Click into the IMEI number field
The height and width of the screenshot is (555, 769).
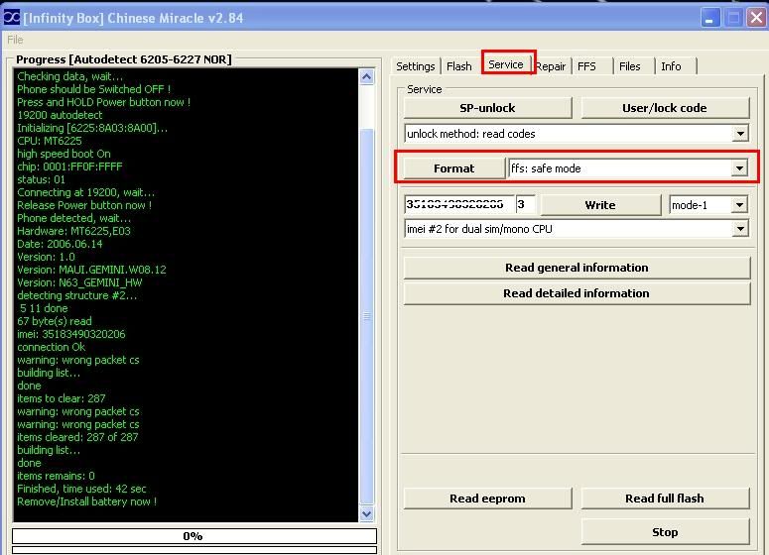457,205
